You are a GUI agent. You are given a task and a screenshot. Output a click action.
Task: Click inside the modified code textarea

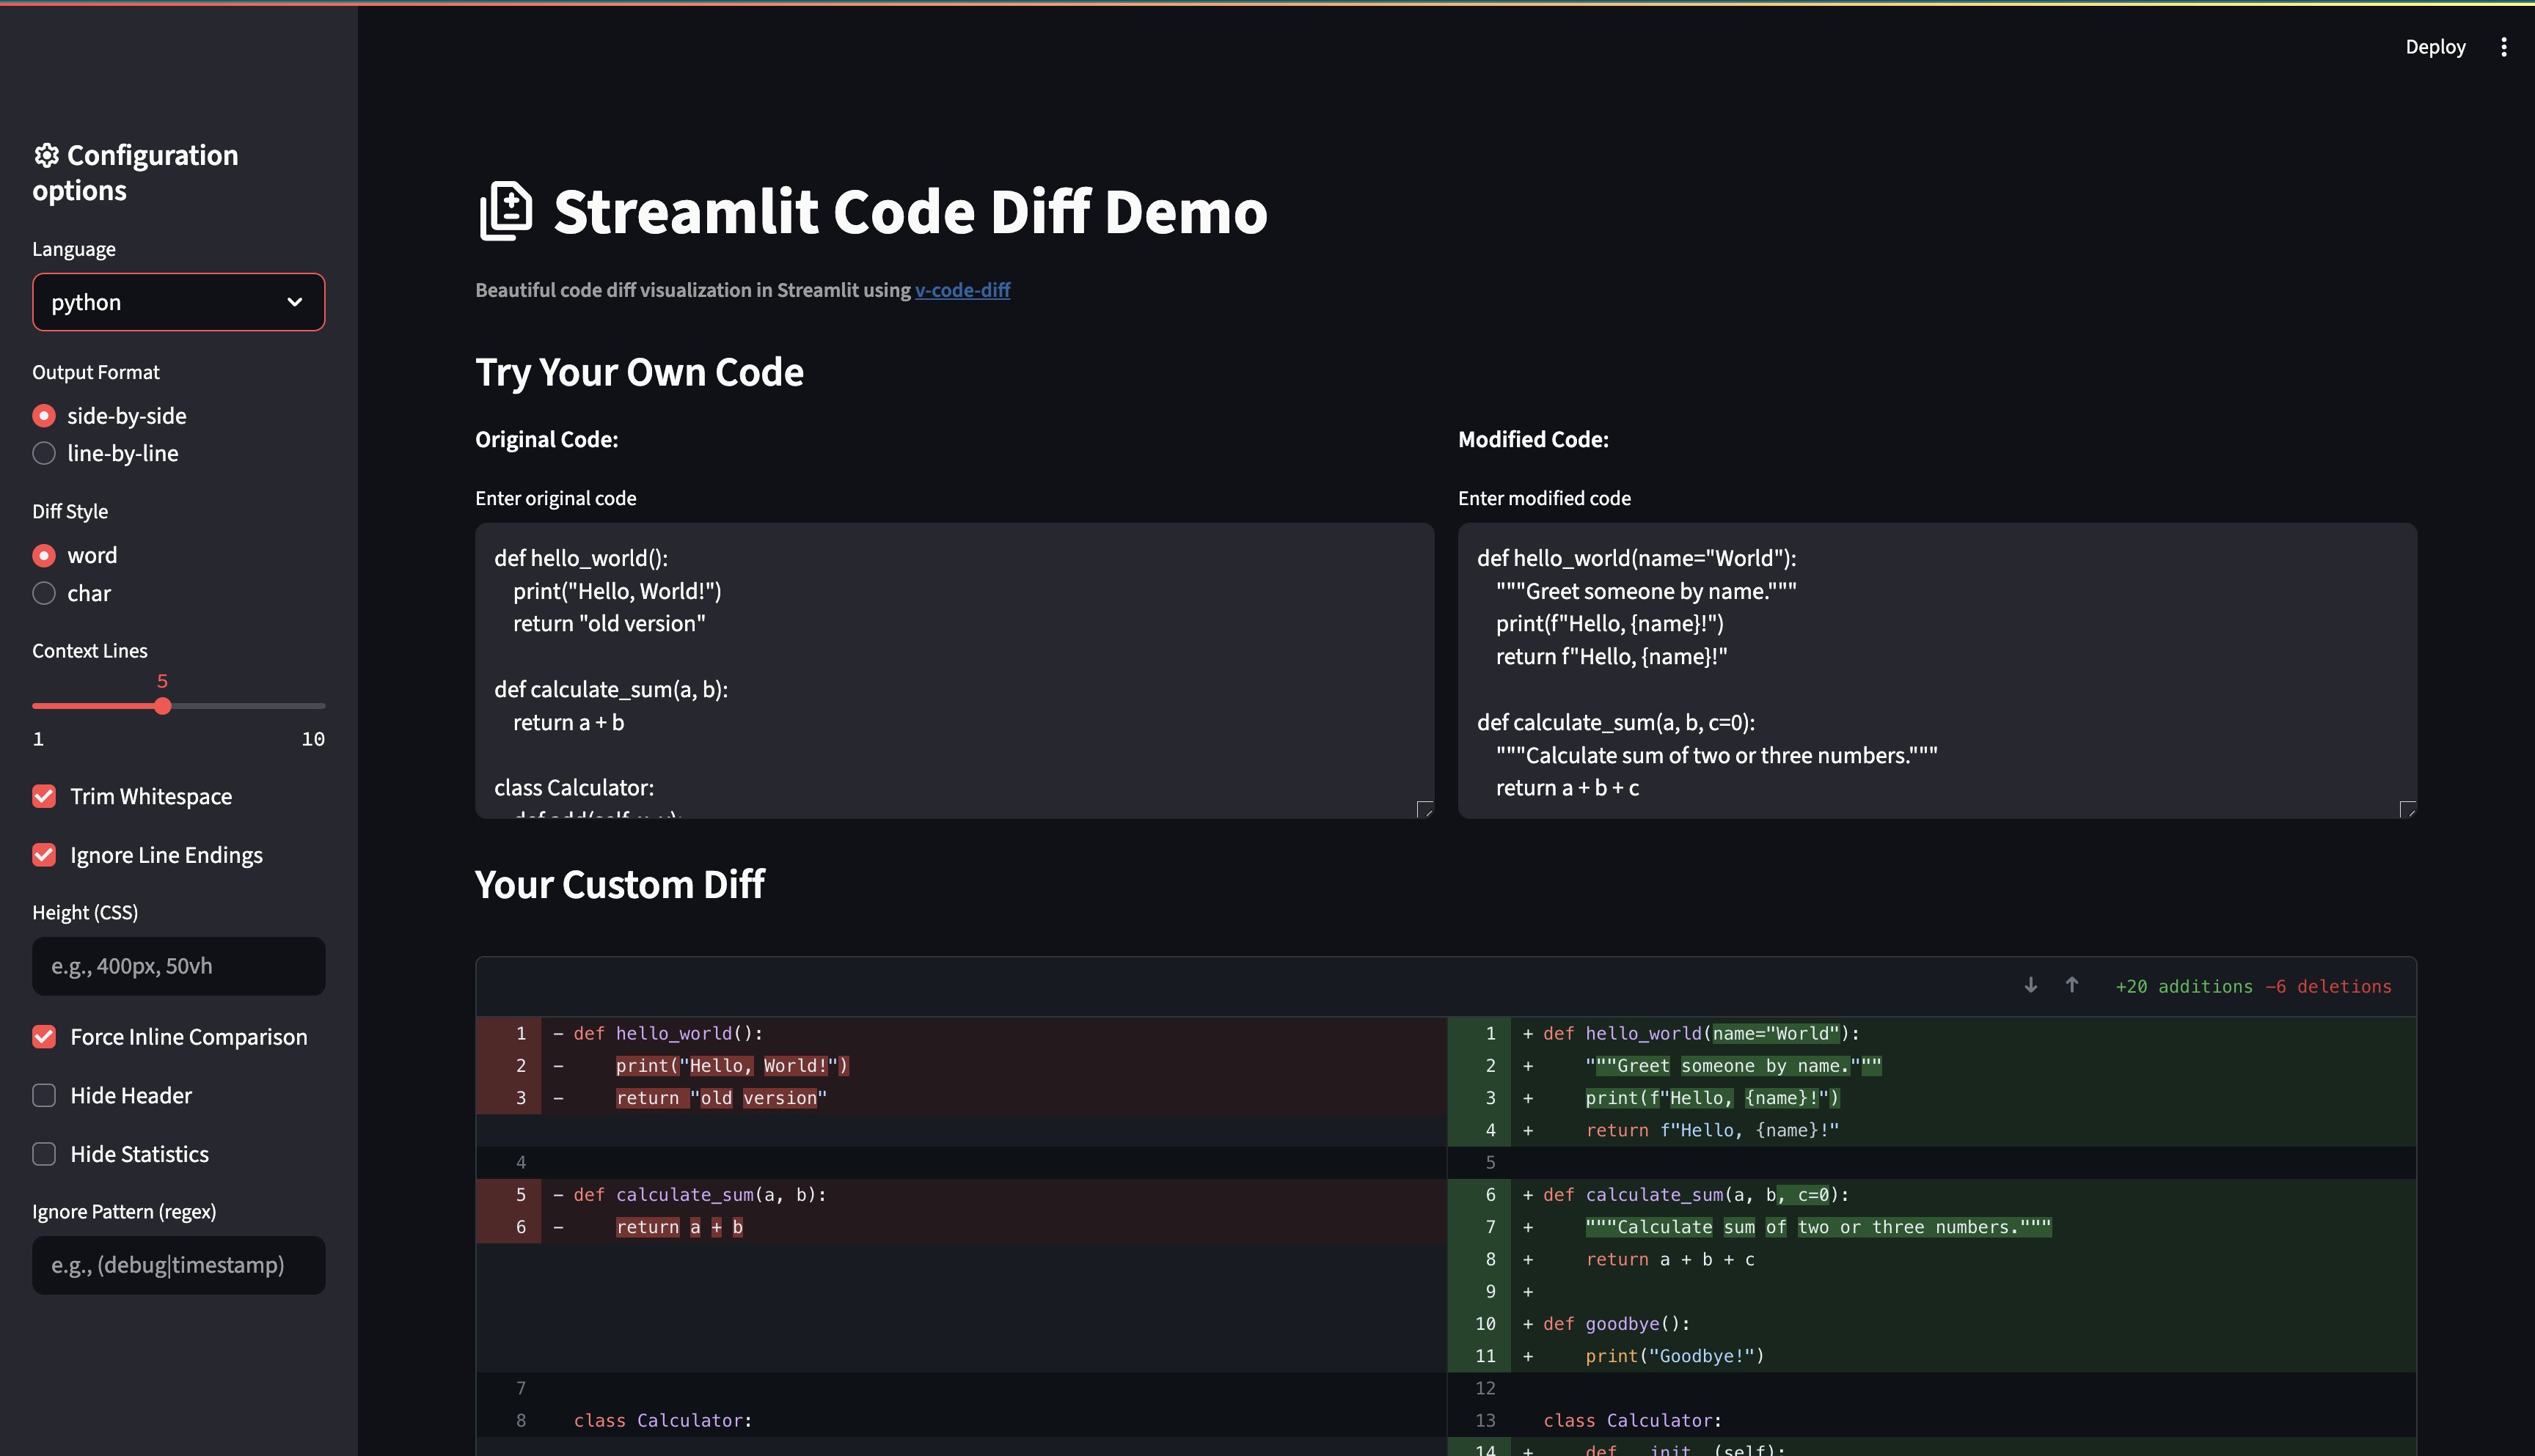1936,670
